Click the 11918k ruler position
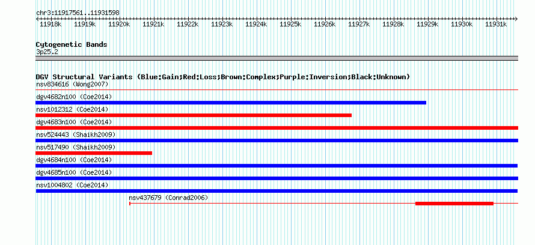Screen dimensions: 535x245 tap(50, 24)
